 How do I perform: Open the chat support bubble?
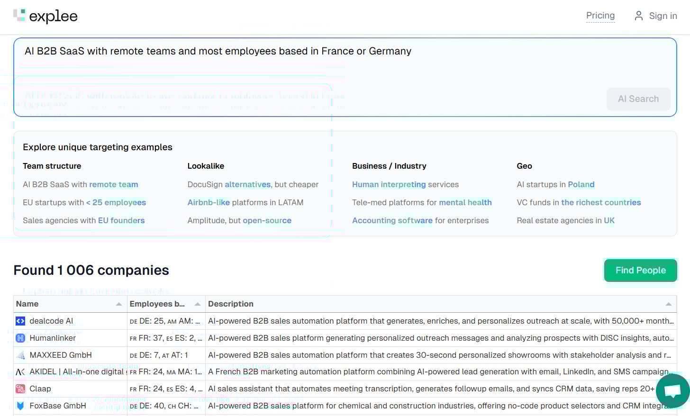click(x=673, y=391)
